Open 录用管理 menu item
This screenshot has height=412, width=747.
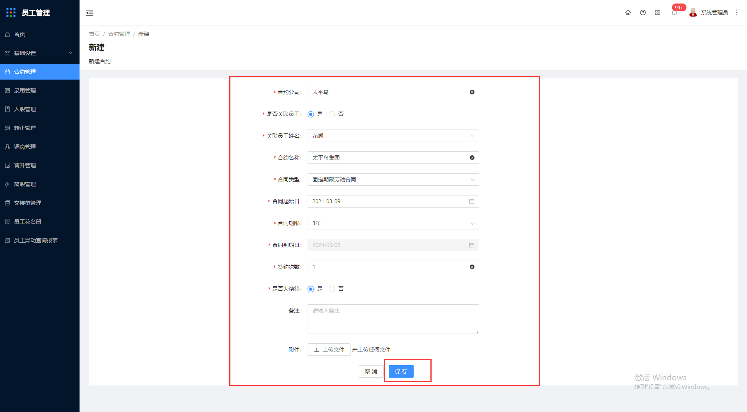(40, 91)
